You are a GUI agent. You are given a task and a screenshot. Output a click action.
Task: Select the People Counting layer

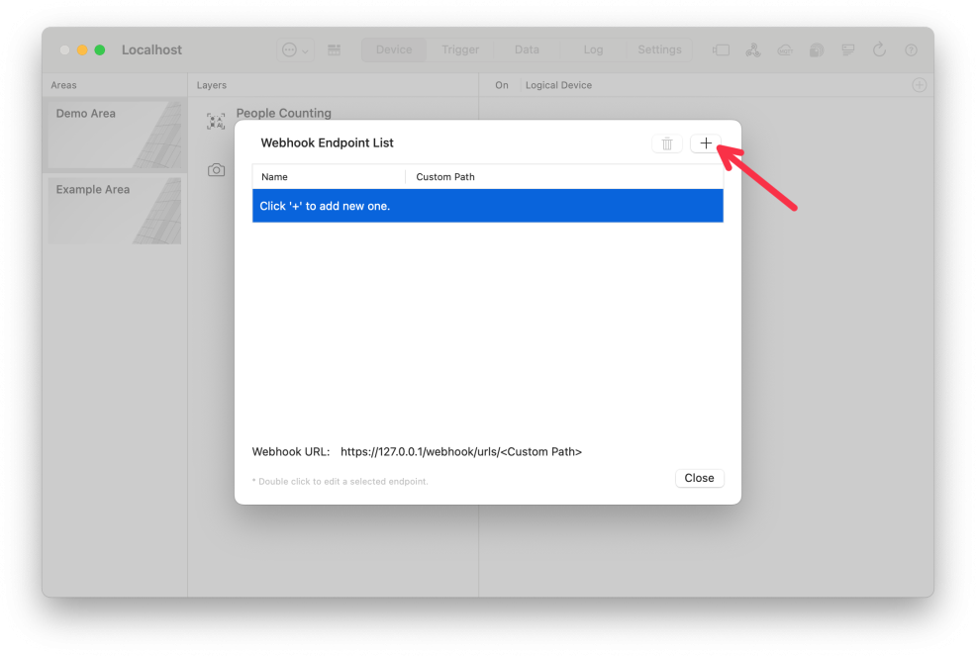coord(283,113)
